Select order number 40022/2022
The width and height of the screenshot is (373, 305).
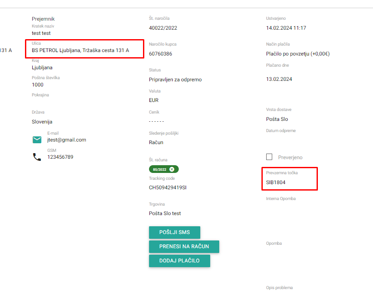(163, 28)
